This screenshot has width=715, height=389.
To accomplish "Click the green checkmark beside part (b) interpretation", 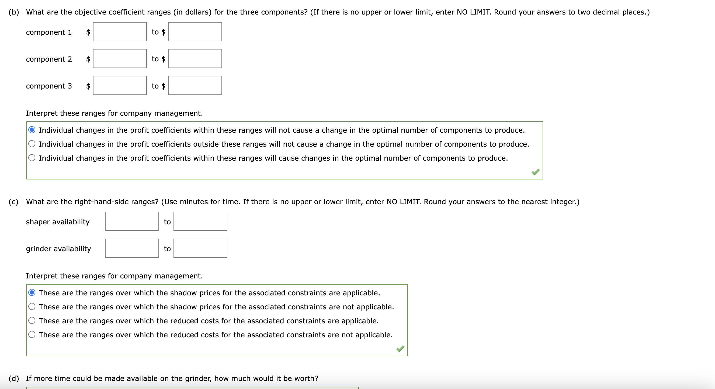I will (x=536, y=172).
